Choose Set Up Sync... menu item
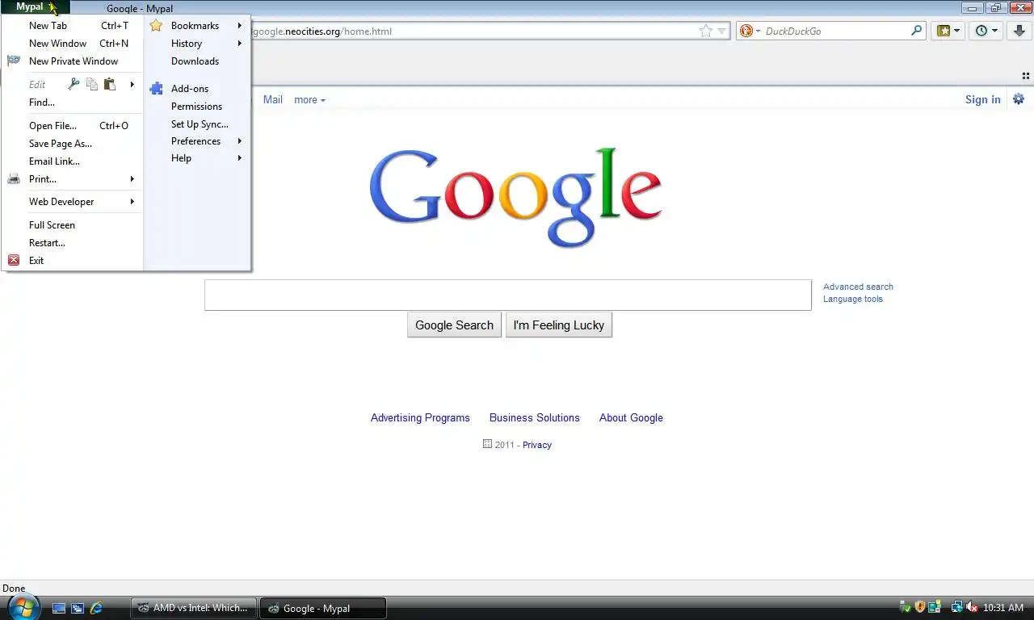 click(x=197, y=124)
